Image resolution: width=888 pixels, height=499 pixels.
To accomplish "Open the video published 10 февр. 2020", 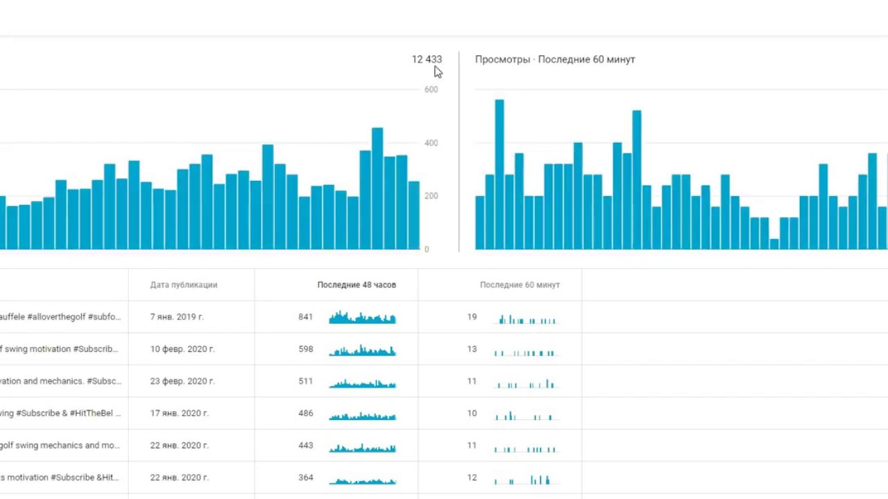I will [61, 349].
